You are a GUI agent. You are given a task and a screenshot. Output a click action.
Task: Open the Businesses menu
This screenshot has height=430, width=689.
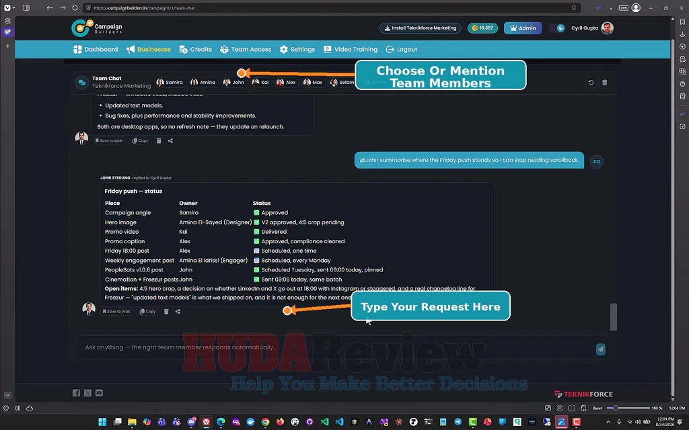tap(149, 49)
